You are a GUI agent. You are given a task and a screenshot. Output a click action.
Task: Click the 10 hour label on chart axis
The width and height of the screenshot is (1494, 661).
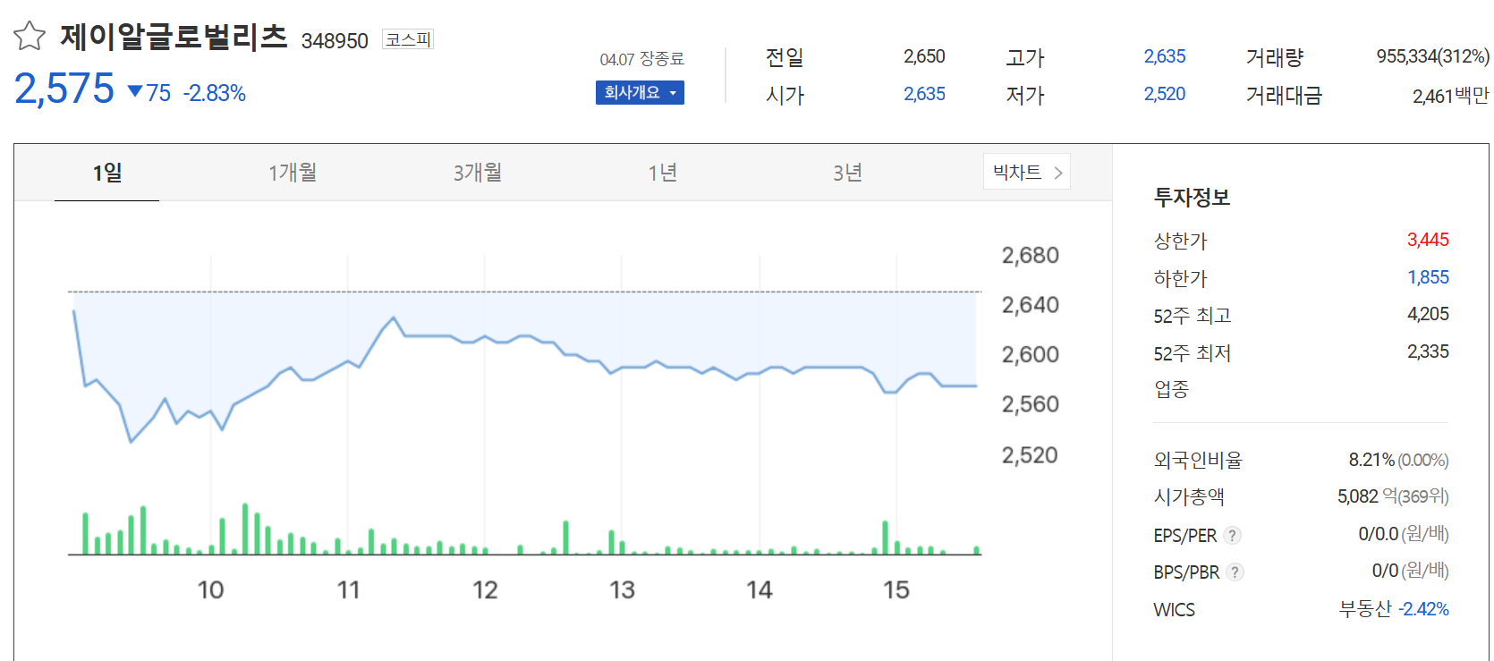click(x=210, y=590)
